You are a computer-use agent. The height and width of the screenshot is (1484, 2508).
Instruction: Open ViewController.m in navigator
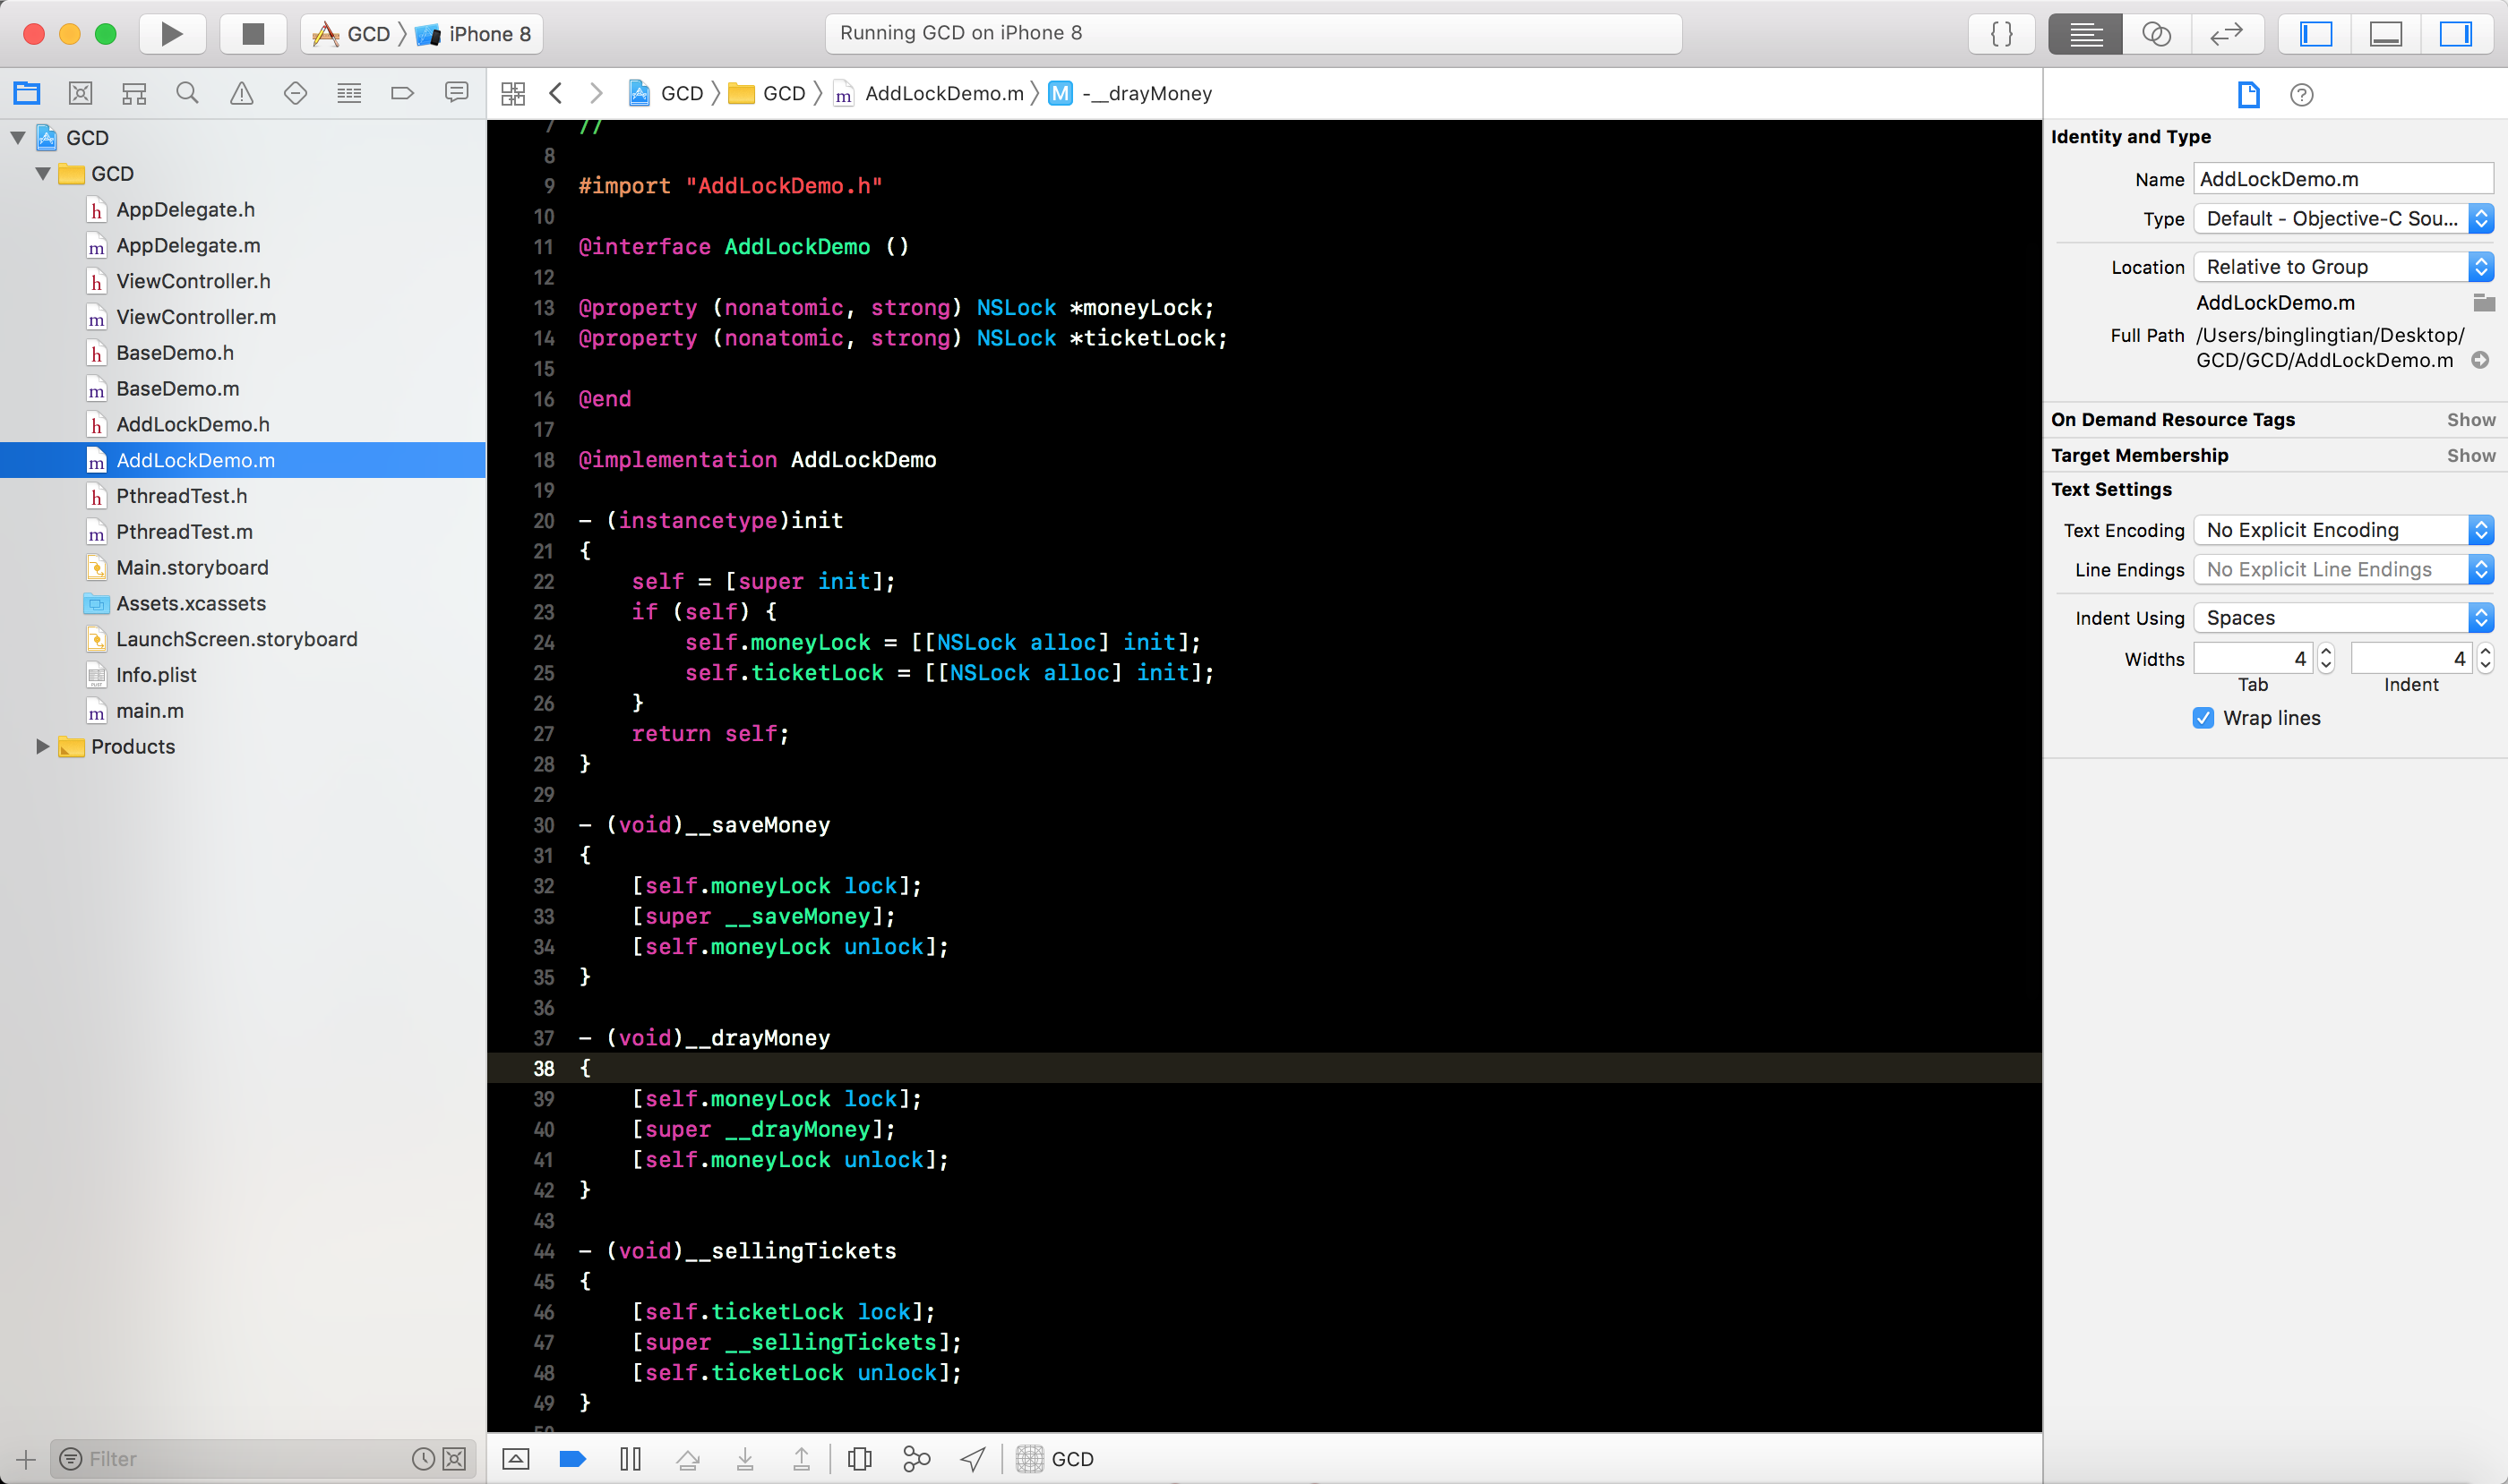[196, 317]
